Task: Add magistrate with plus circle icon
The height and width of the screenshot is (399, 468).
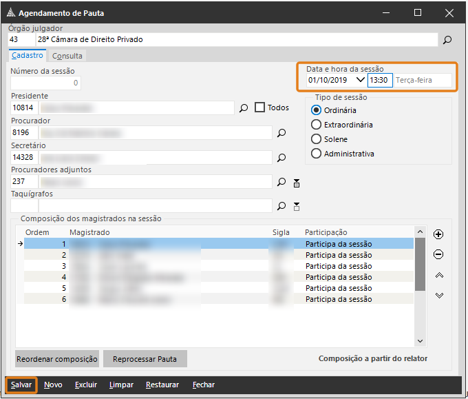Action: 438,234
